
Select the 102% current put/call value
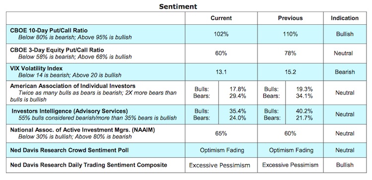pos(221,34)
